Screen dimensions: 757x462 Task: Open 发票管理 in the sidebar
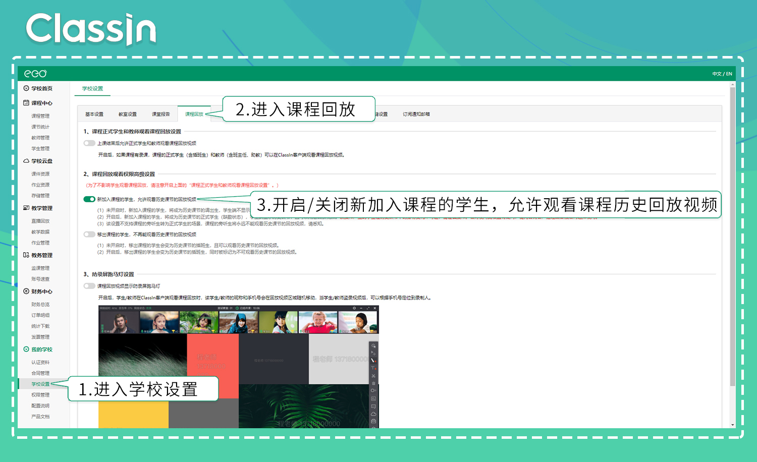pos(40,337)
